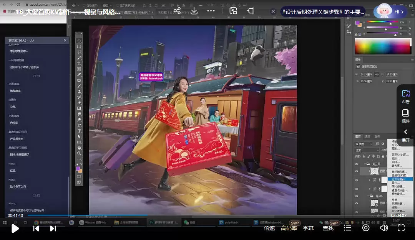The width and height of the screenshot is (415, 240).
Task: Choose 亮度/对比度 from the adjustment menu
Action: [x=400, y=155]
